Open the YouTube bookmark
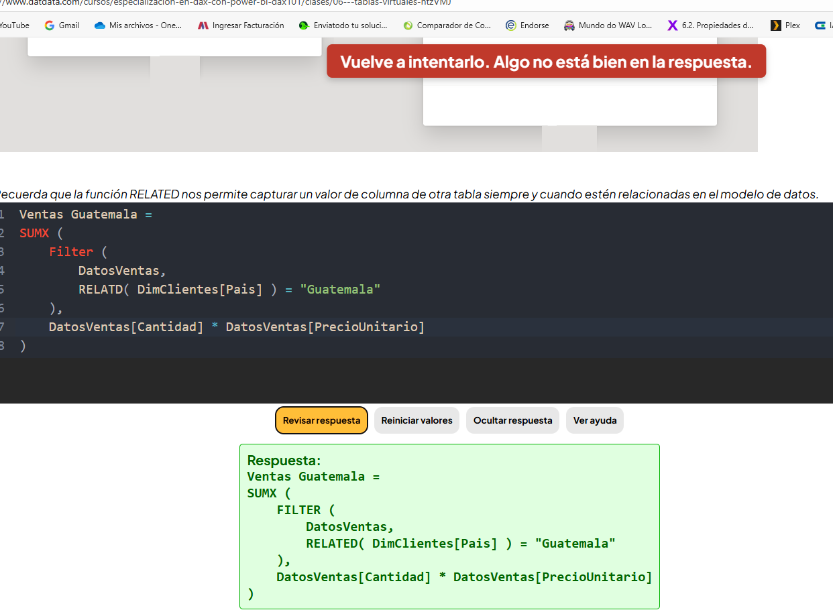The image size is (833, 610). coord(14,25)
